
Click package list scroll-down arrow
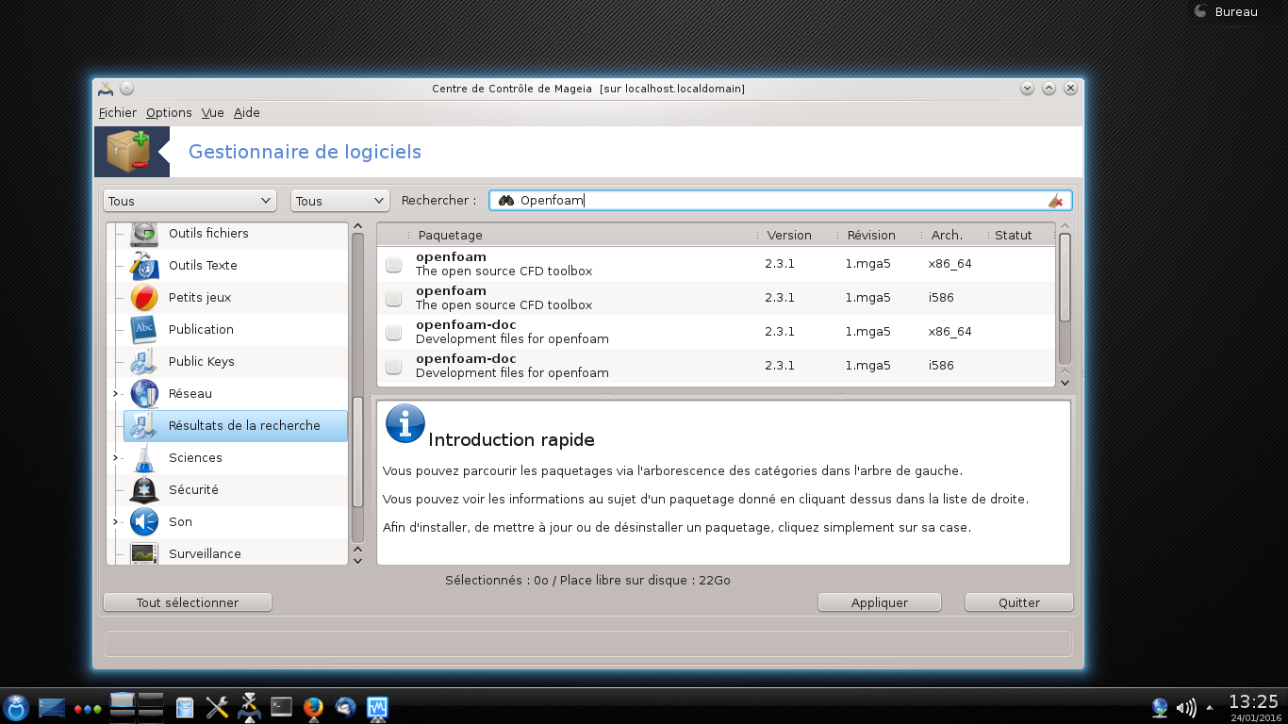[x=1065, y=382]
